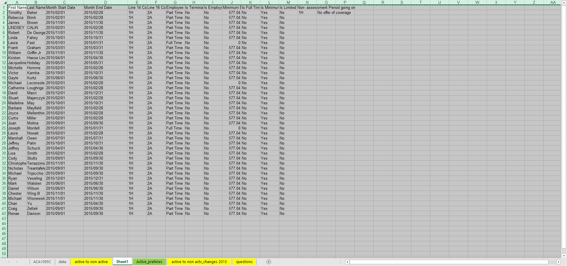This screenshot has height=266, width=567.
Task: Open the Active_prehires sheet tab
Action: (149, 262)
